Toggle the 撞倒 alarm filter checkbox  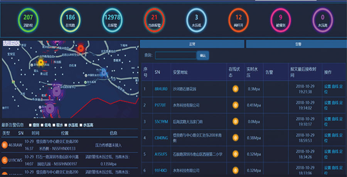(x=30, y=125)
